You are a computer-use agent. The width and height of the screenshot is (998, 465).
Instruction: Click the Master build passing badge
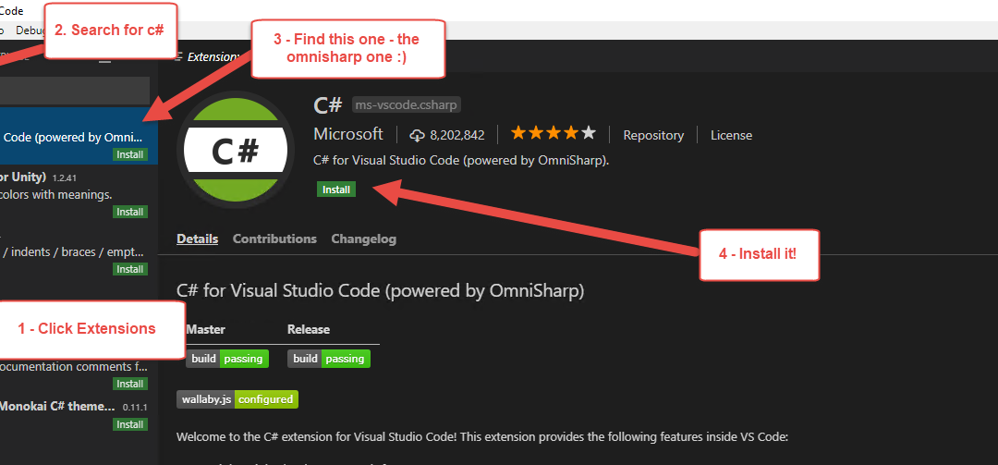(x=227, y=359)
